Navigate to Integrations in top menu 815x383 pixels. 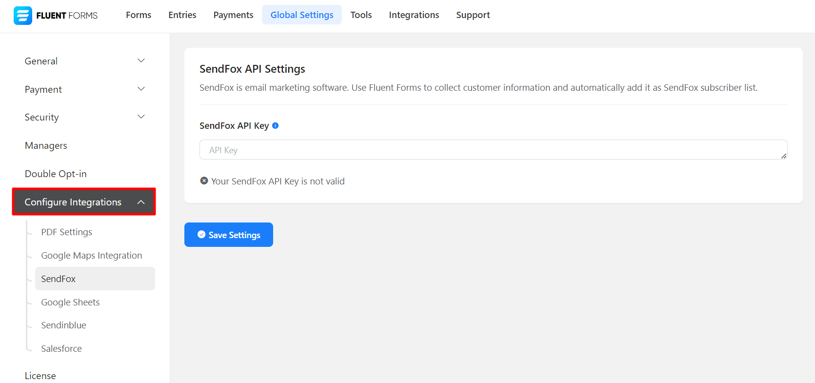[x=414, y=15]
